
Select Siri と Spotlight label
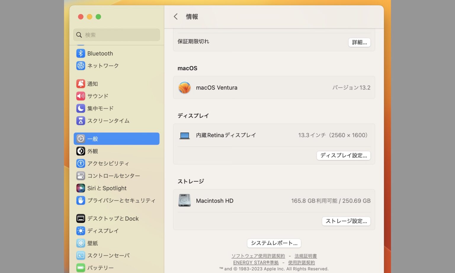click(107, 188)
